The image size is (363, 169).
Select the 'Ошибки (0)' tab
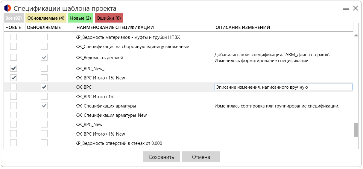109,18
